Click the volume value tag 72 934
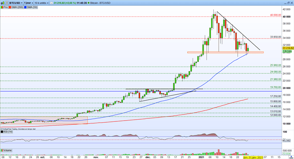This screenshot has height=159, width=294. point(287,153)
